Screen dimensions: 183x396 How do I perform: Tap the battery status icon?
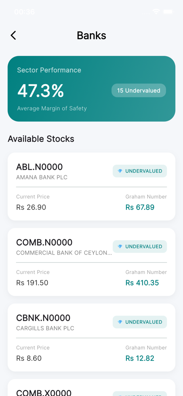pyautogui.click(x=168, y=11)
